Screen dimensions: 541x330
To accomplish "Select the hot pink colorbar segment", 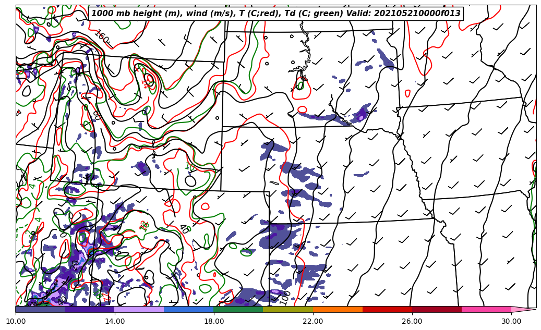I will [486, 309].
